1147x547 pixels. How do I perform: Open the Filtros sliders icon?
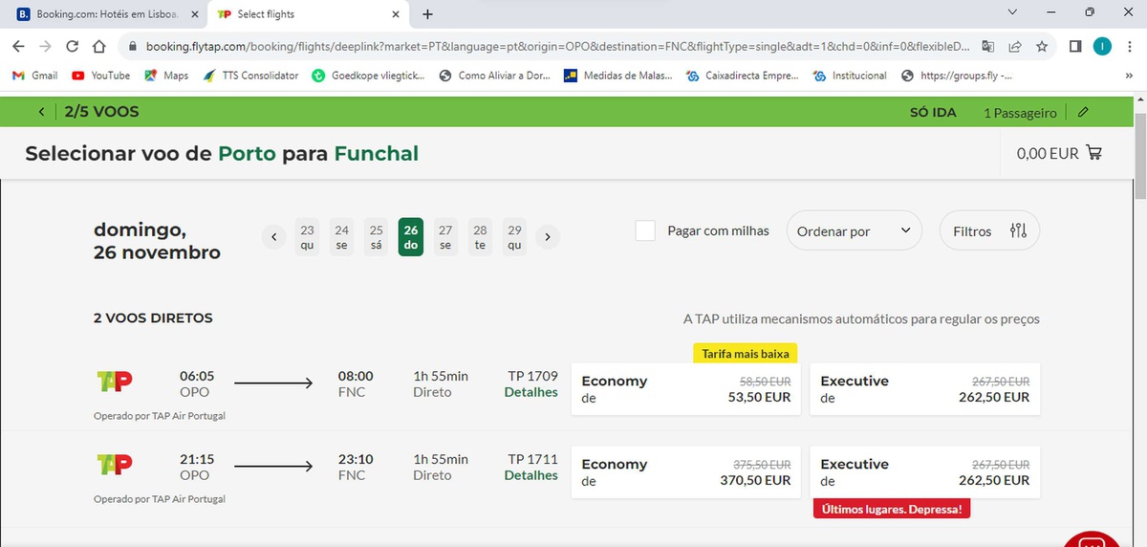click(x=1018, y=230)
